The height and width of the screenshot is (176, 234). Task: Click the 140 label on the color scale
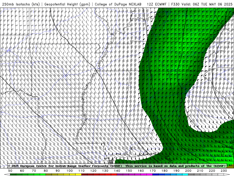[x=117, y=171]
